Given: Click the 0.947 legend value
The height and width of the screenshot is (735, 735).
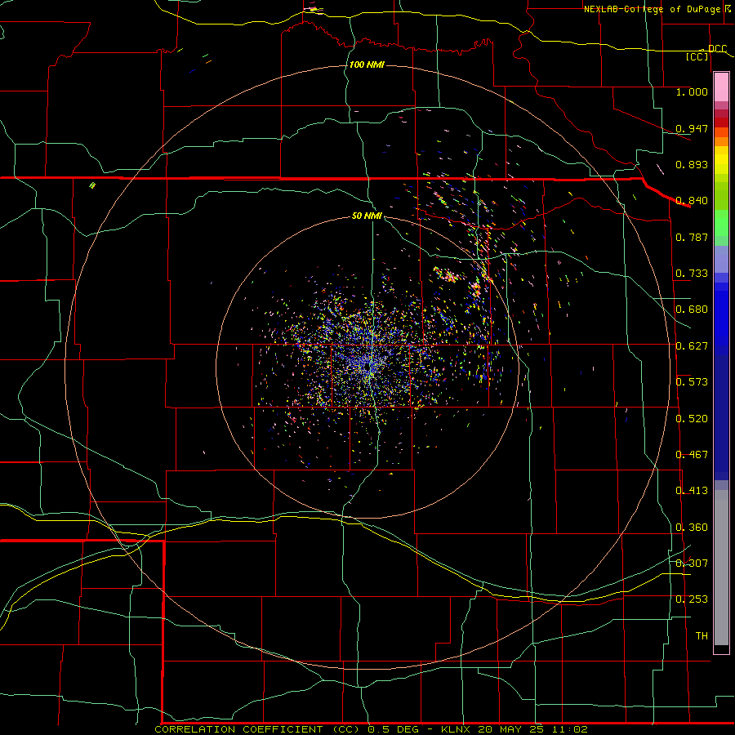Looking at the screenshot, I should 692,128.
